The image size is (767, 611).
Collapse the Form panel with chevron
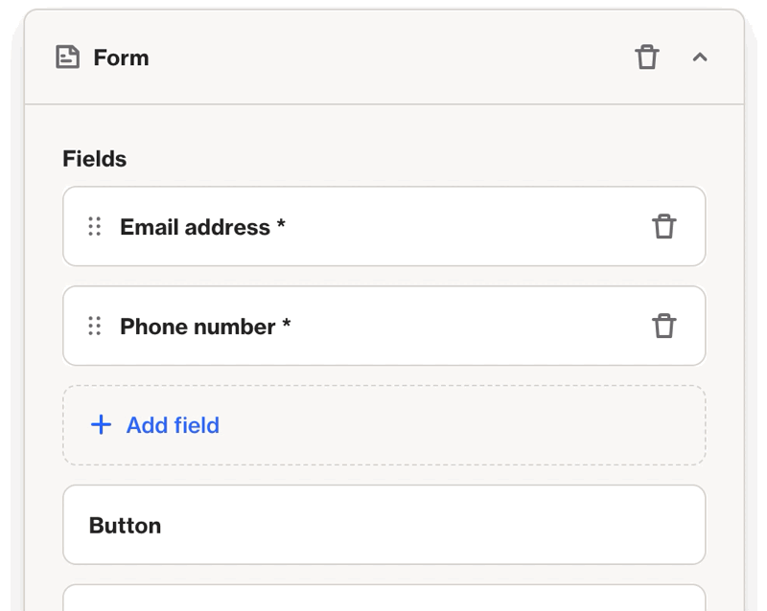tap(700, 57)
